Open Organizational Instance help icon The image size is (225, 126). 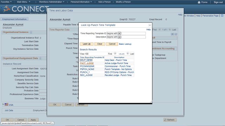(31, 32)
